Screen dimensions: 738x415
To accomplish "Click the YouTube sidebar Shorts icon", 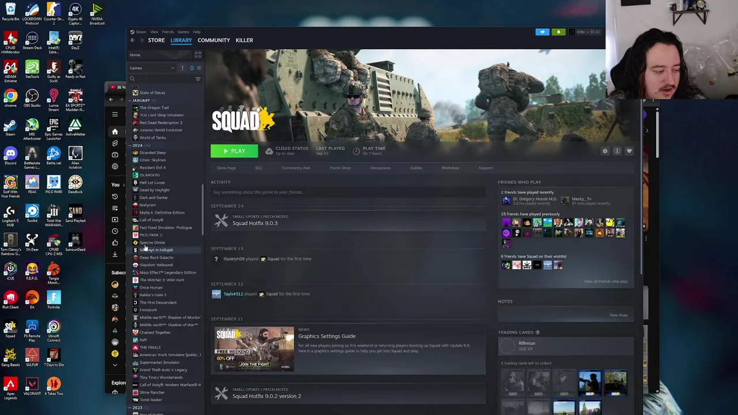I will point(115,143).
